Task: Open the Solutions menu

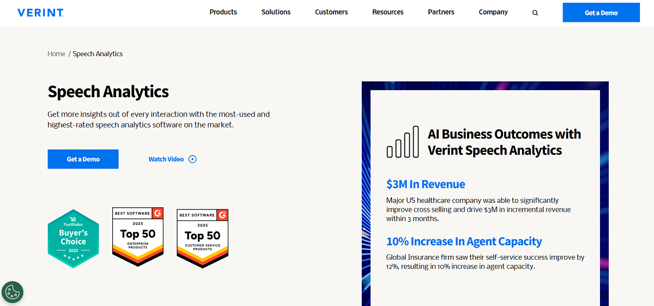Action: pyautogui.click(x=276, y=12)
